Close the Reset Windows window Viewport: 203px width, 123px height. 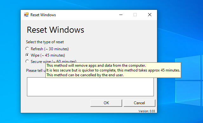coord(150,15)
